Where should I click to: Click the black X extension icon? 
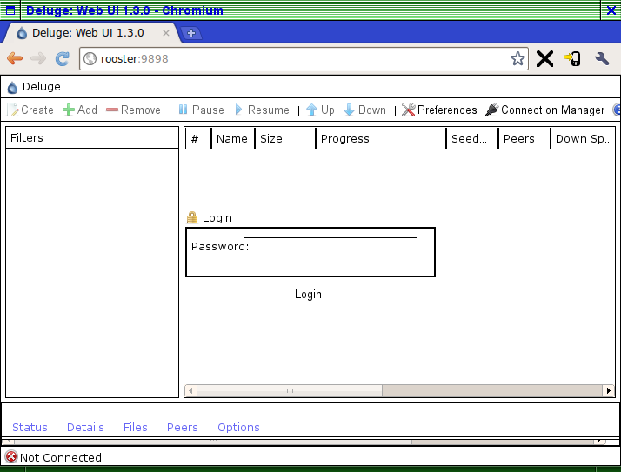pyautogui.click(x=545, y=59)
